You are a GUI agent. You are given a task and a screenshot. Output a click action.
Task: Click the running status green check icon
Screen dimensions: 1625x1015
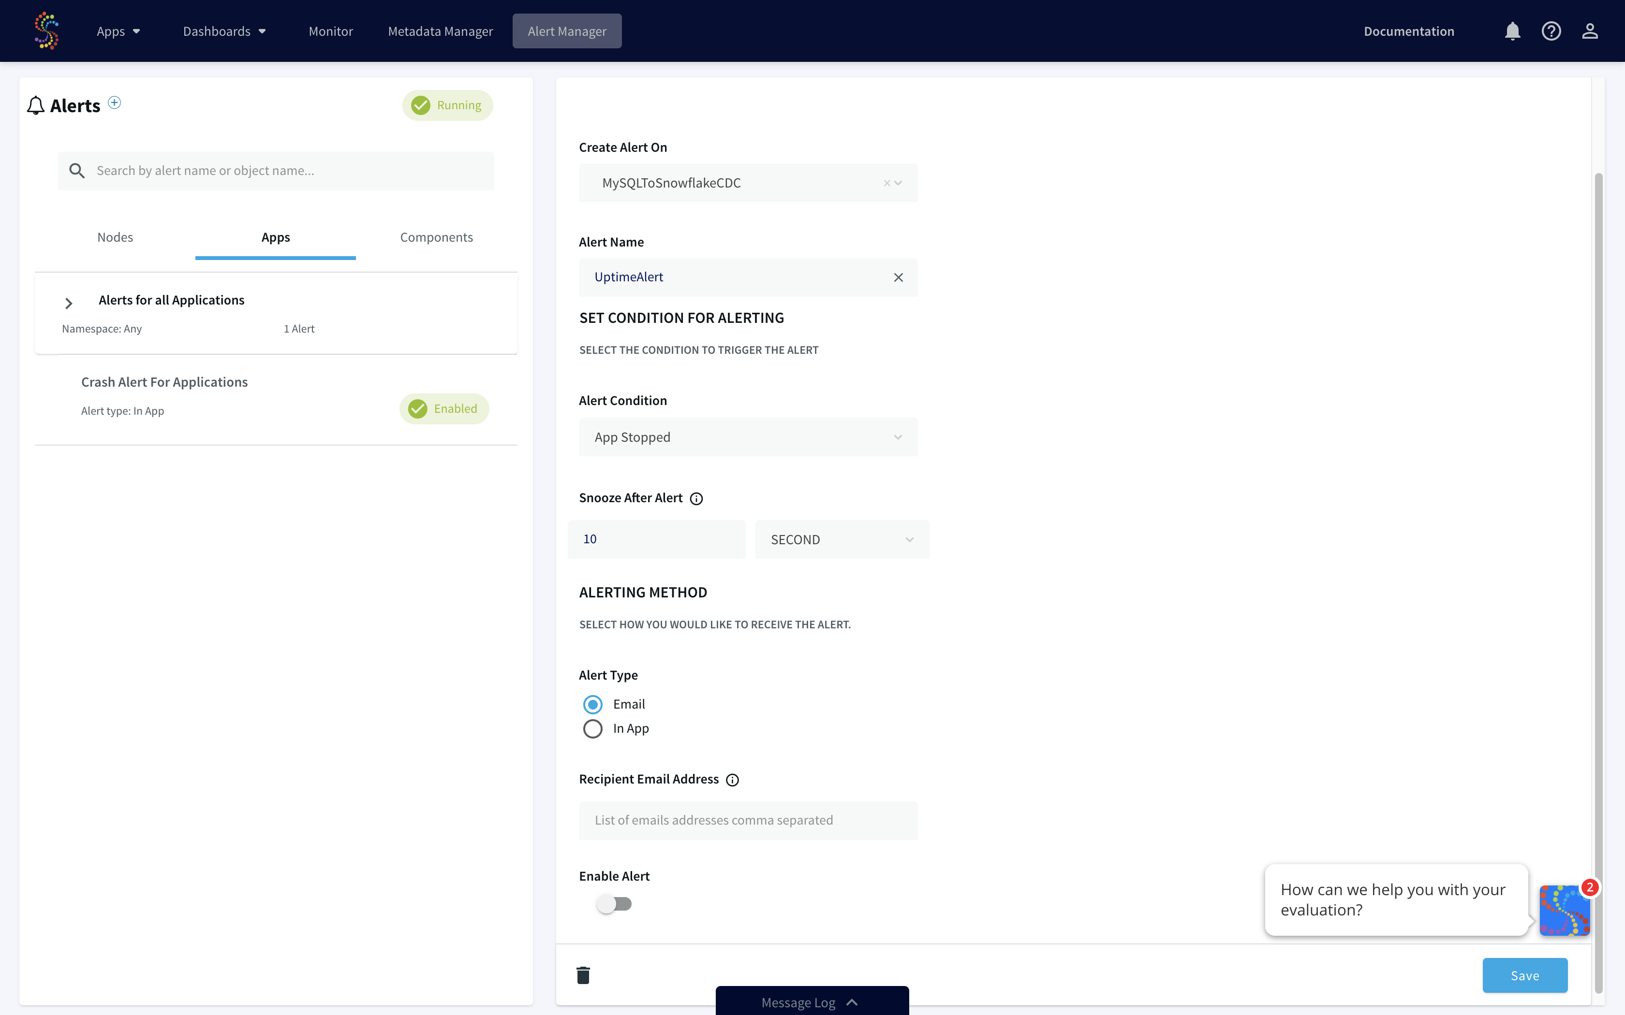(x=421, y=105)
